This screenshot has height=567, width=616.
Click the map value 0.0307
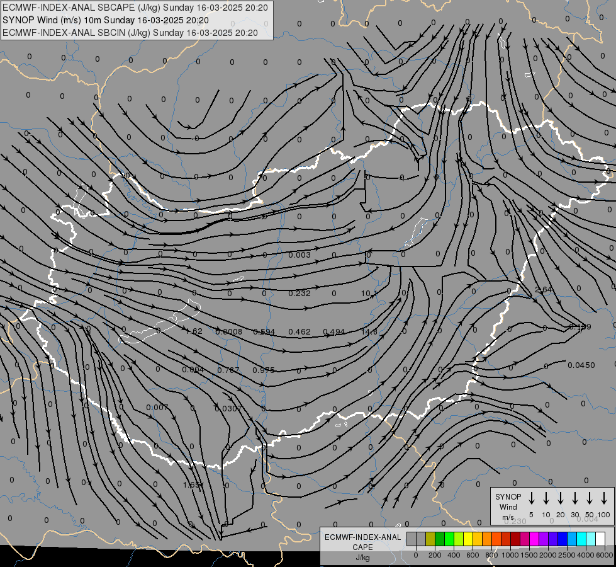(x=228, y=408)
